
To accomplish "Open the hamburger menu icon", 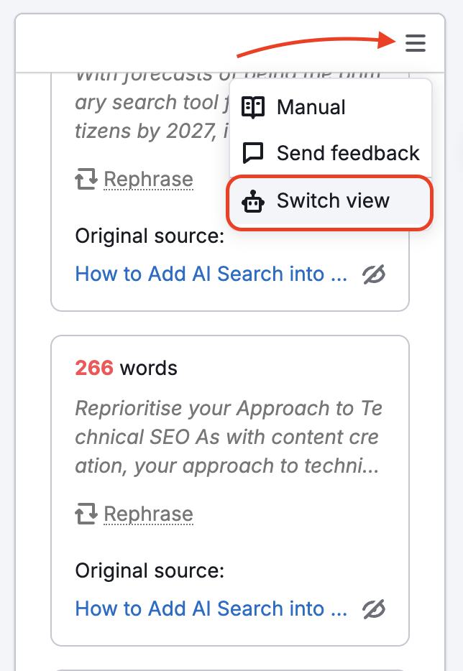I will coord(416,44).
